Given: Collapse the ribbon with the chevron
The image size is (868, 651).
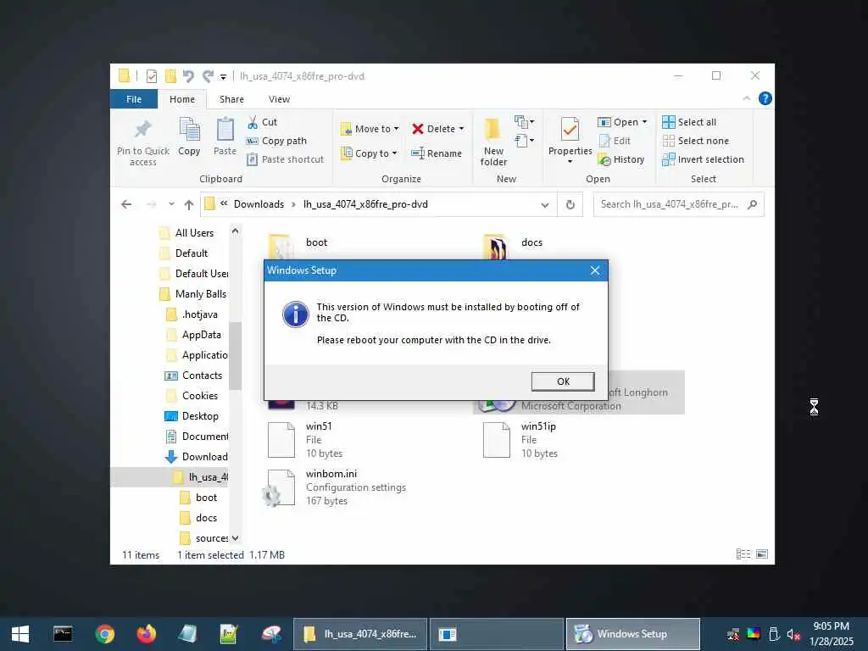Looking at the screenshot, I should tap(746, 98).
